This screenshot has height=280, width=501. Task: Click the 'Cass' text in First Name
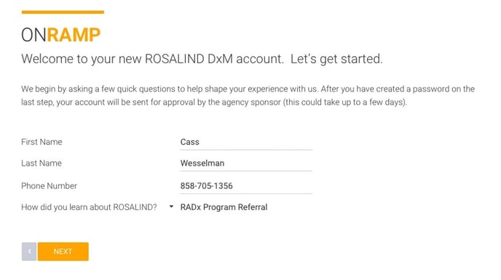coord(189,142)
